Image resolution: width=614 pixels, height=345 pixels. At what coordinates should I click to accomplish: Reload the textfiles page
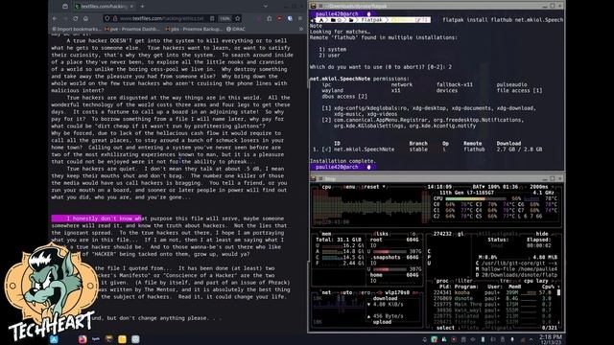pos(75,18)
